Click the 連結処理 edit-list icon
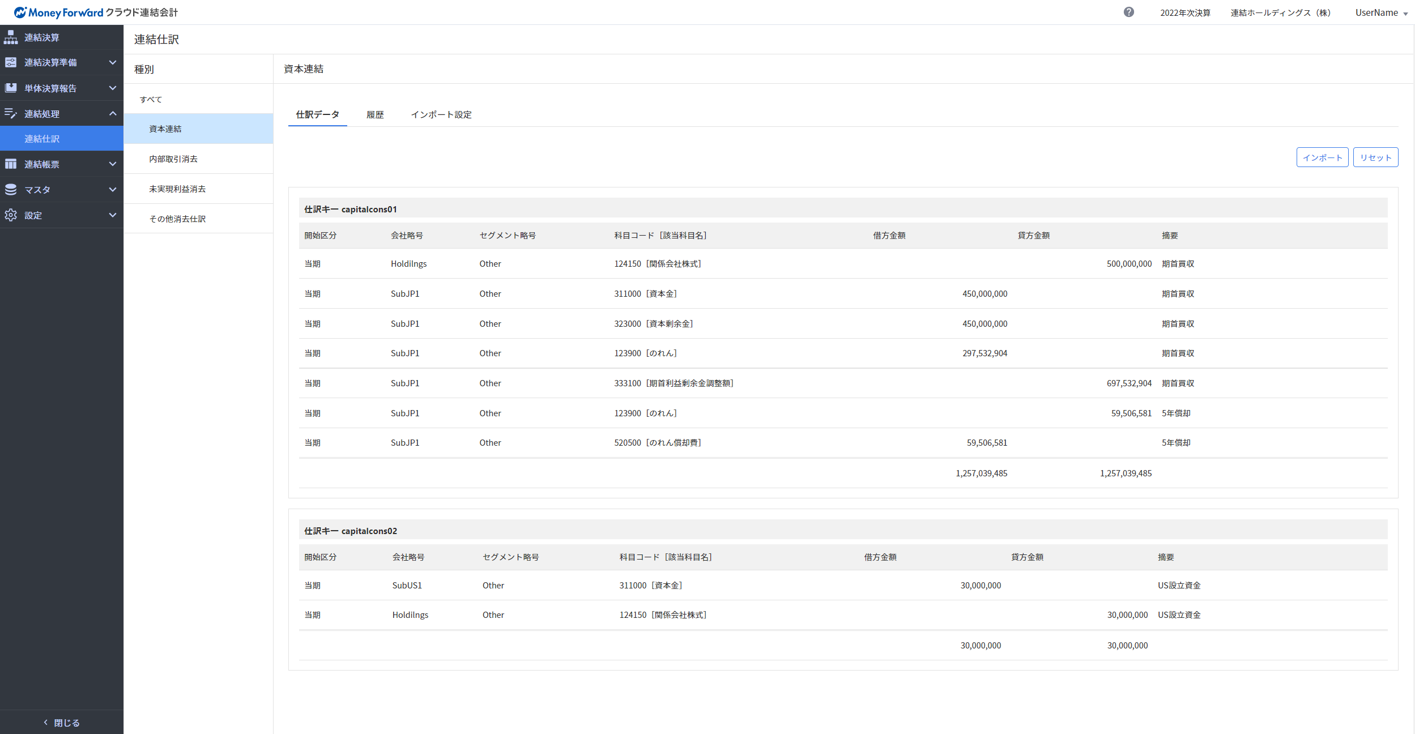The height and width of the screenshot is (734, 1415). [11, 113]
